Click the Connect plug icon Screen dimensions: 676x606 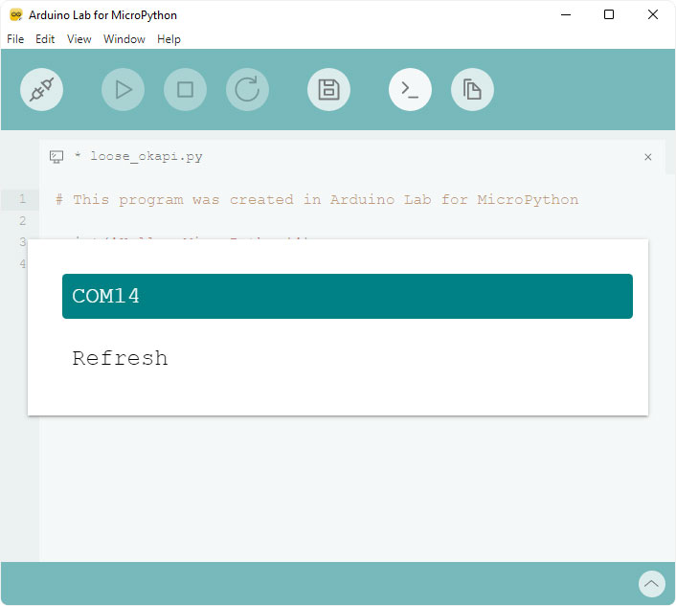pyautogui.click(x=41, y=90)
